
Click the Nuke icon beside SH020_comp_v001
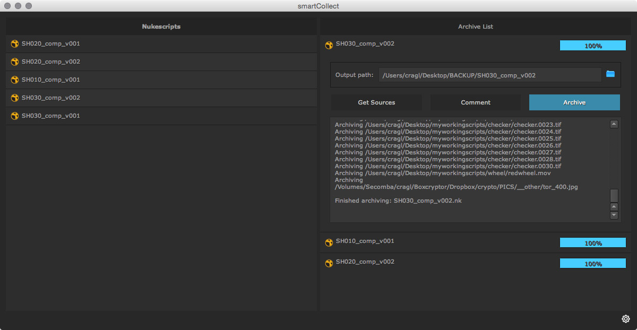click(15, 45)
